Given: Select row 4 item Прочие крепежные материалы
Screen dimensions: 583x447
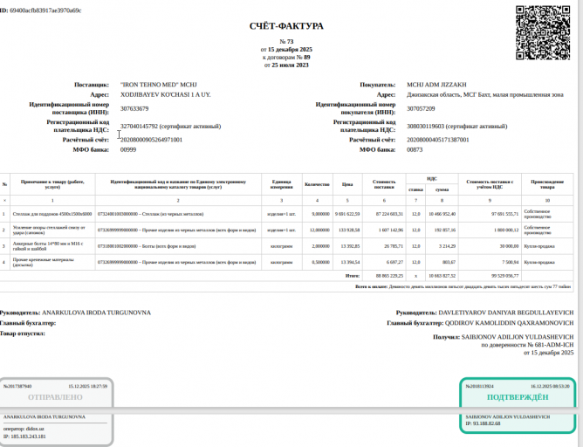Looking at the screenshot, I should (43, 262).
